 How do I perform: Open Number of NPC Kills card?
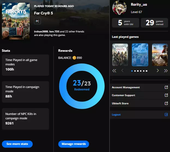click(x=26, y=119)
